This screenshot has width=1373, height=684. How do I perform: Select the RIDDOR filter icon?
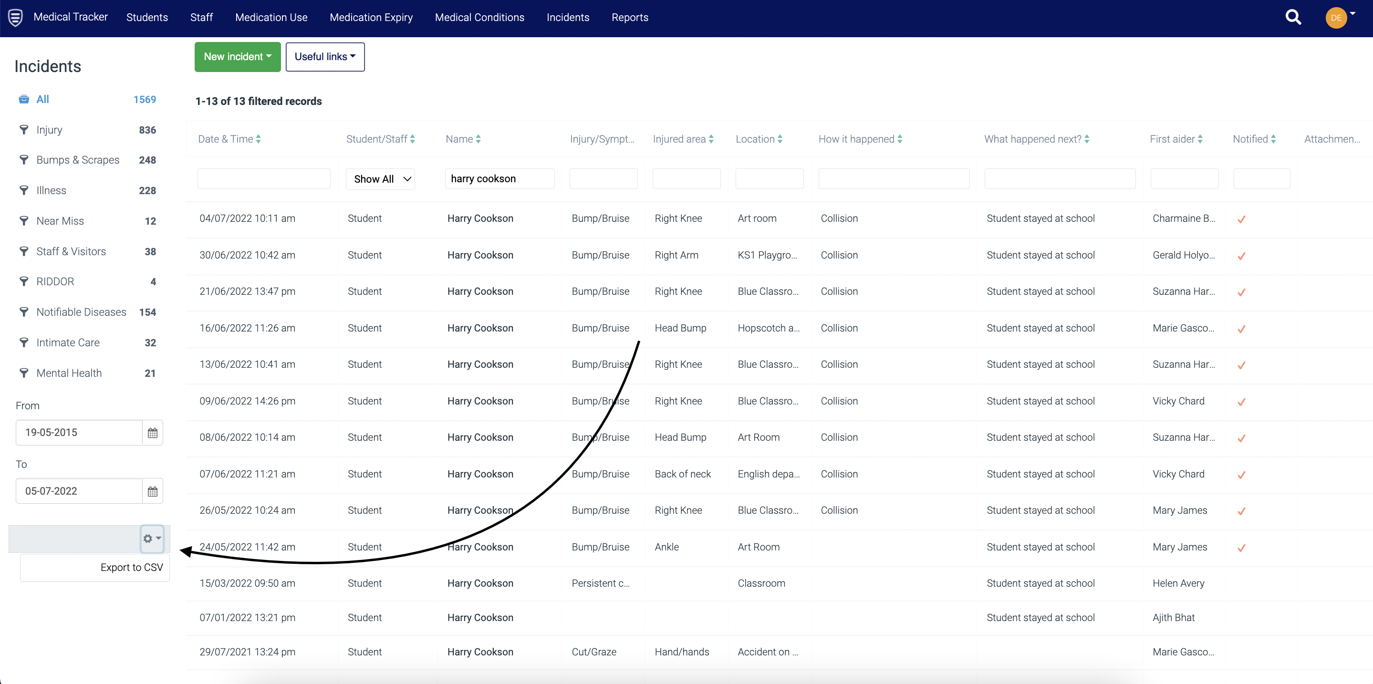pyautogui.click(x=24, y=281)
